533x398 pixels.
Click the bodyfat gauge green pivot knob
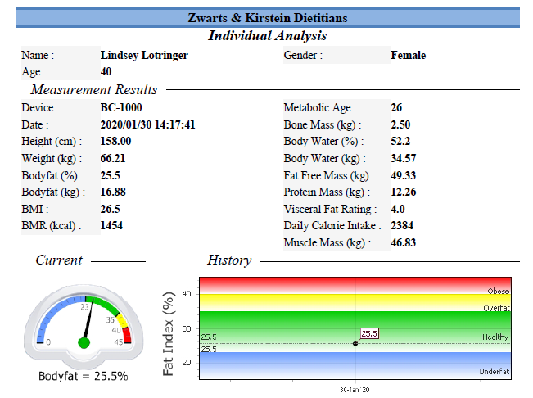[x=84, y=342]
